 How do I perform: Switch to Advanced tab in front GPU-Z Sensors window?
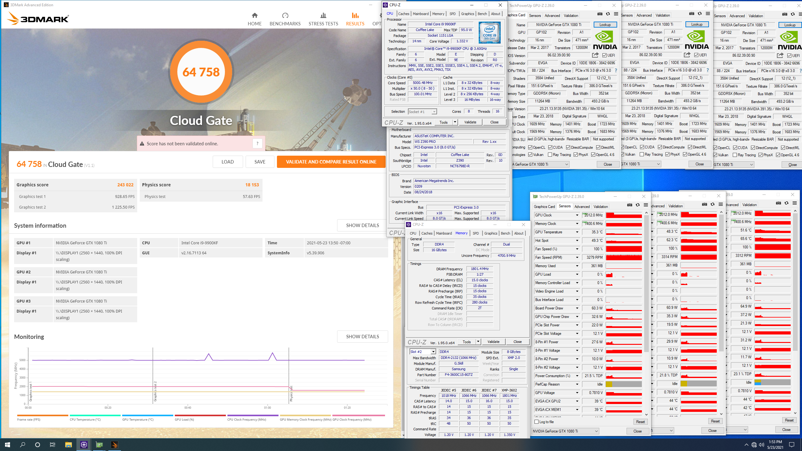point(582,207)
